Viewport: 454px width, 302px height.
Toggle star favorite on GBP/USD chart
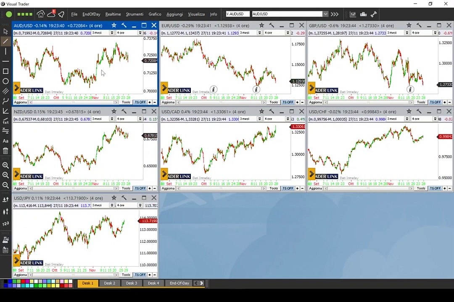click(409, 26)
